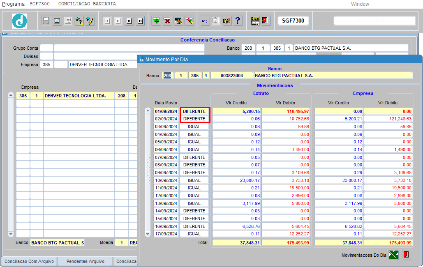The image size is (423, 267).
Task: Click the bottom Banco field BANCO BTG PACTUAL S
Action: click(x=57, y=243)
